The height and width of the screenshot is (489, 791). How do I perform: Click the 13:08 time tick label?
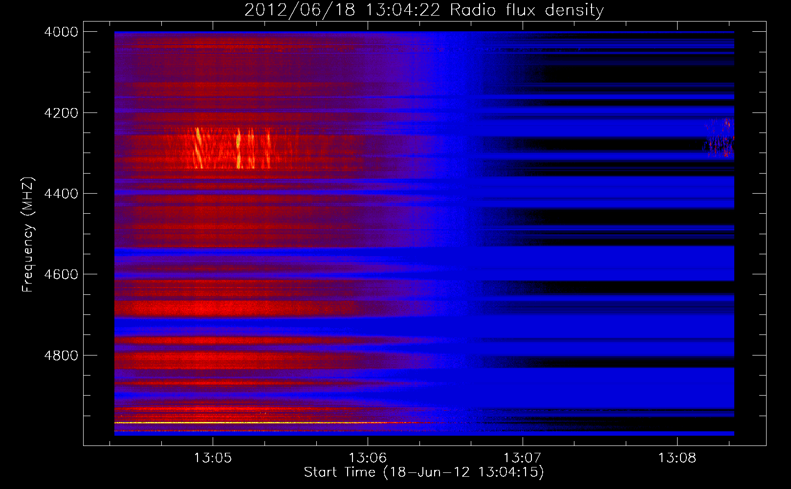(677, 458)
